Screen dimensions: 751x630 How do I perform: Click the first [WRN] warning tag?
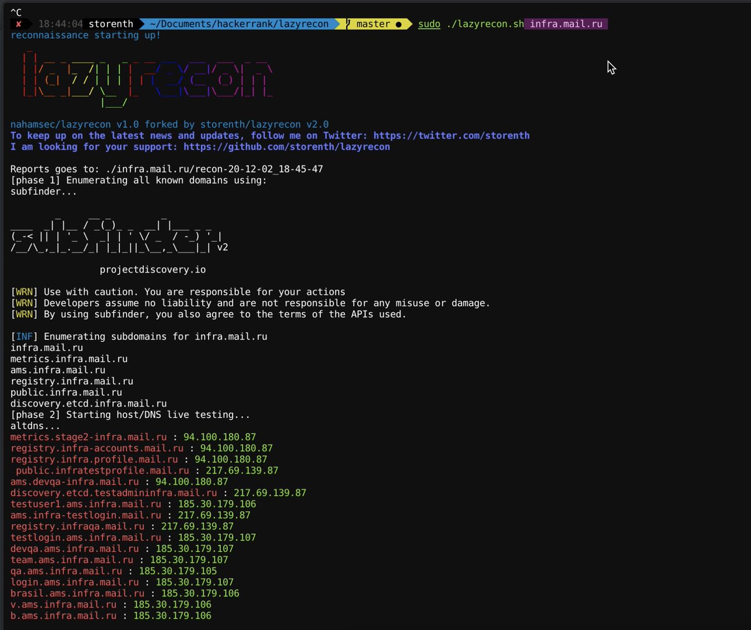(23, 292)
